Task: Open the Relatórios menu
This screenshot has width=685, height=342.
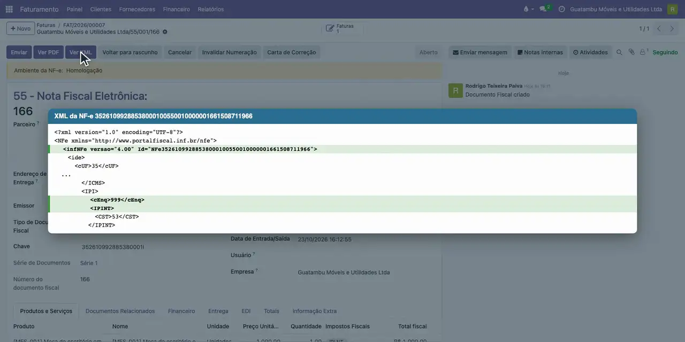Action: click(x=211, y=9)
